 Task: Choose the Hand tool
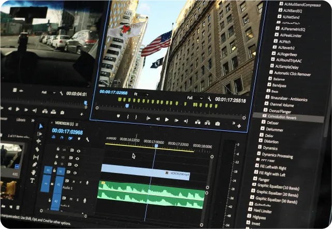tap(34, 172)
